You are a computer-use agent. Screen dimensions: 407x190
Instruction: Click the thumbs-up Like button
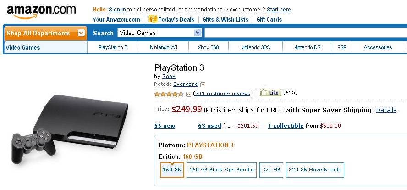(270, 92)
